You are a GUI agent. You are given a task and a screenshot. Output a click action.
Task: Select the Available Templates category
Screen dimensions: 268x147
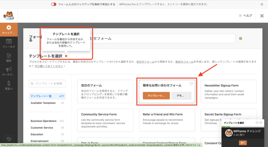pos(47,103)
